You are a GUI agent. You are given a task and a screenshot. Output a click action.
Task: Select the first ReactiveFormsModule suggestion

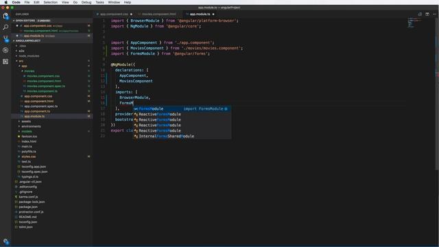pos(182,115)
